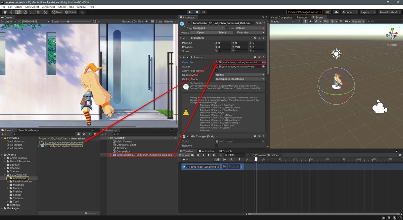Open Collab services icon next to cloud

click(327, 12)
